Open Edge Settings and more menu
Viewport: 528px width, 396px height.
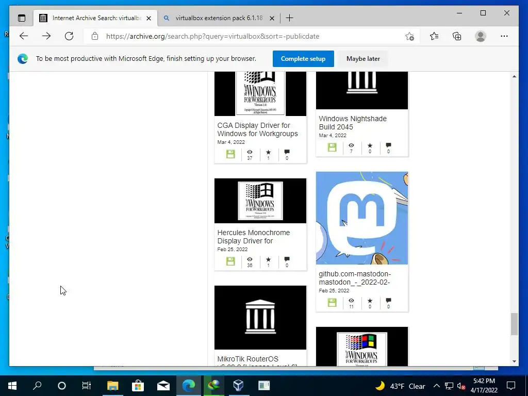[504, 36]
